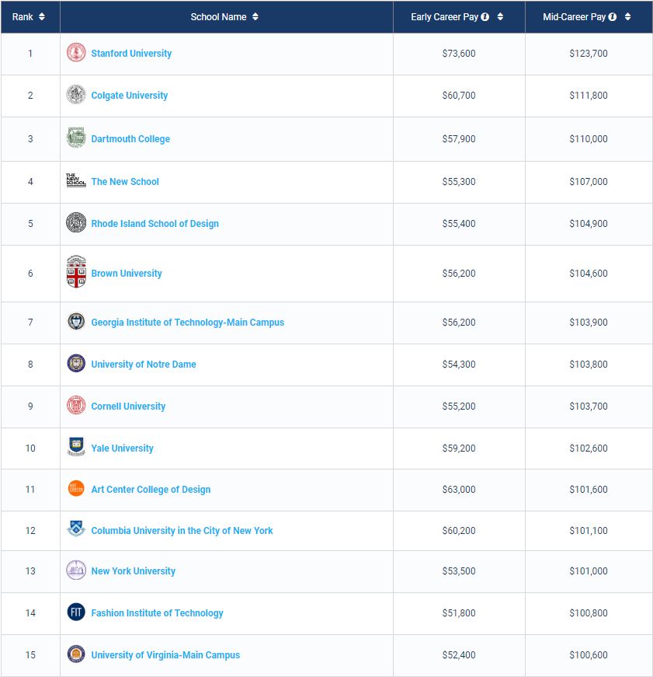
Task: Select Notre Dame's early career pay $54,300
Action: tap(459, 365)
